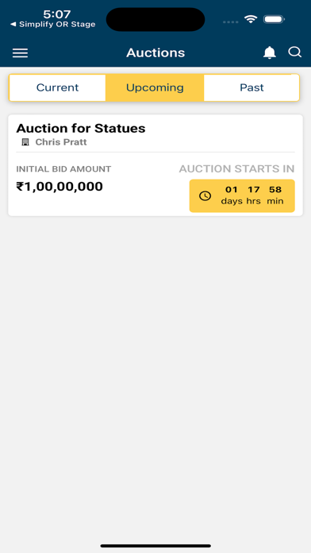Tap the Auction for Statues title
311x553 pixels.
(81, 129)
